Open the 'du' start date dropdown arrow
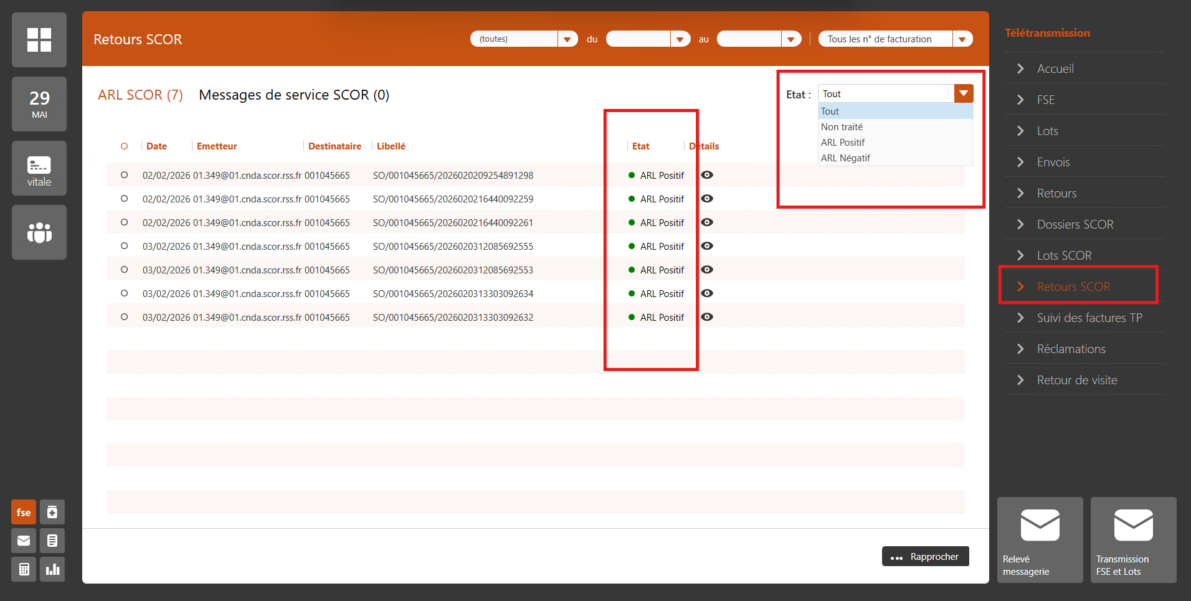The height and width of the screenshot is (601, 1191). pyautogui.click(x=680, y=39)
